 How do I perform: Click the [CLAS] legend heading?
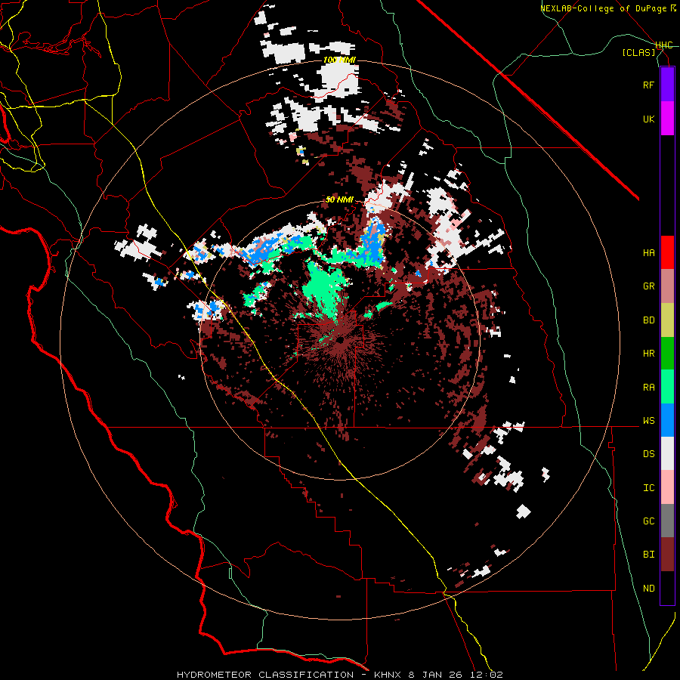[x=638, y=52]
